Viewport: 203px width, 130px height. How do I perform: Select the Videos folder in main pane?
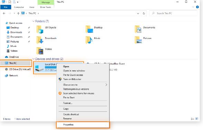pos(44,51)
